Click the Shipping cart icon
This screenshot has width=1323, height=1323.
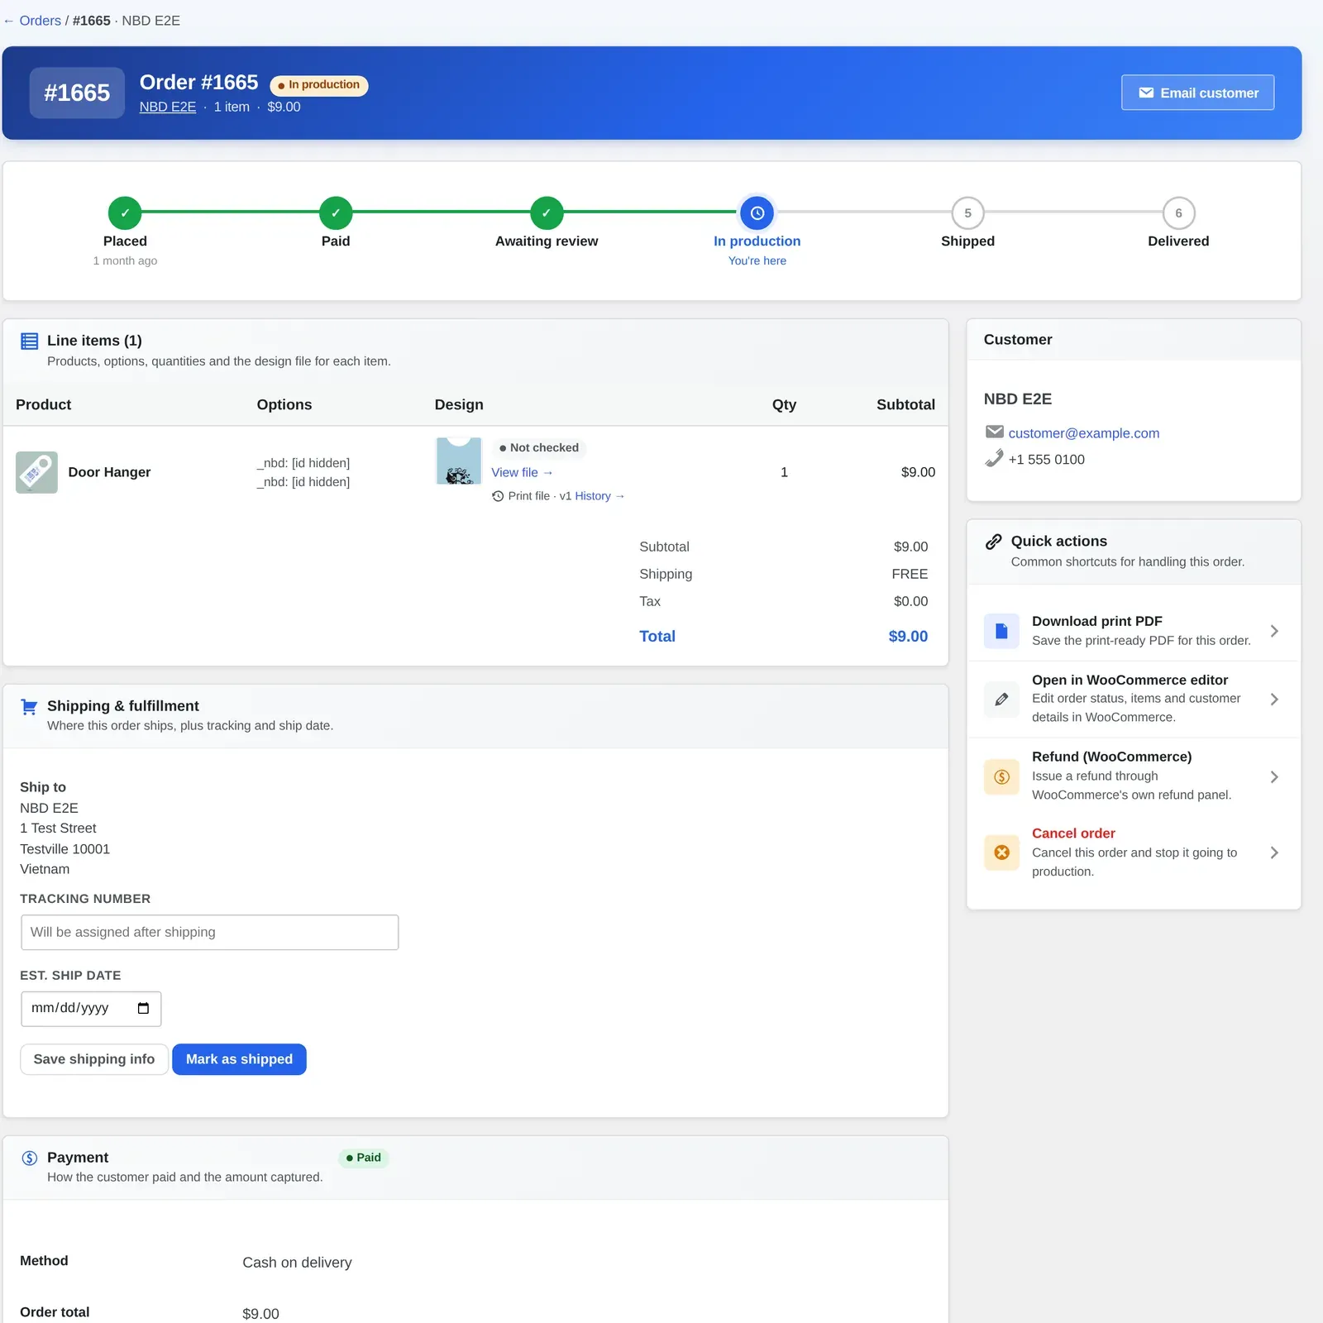point(29,707)
